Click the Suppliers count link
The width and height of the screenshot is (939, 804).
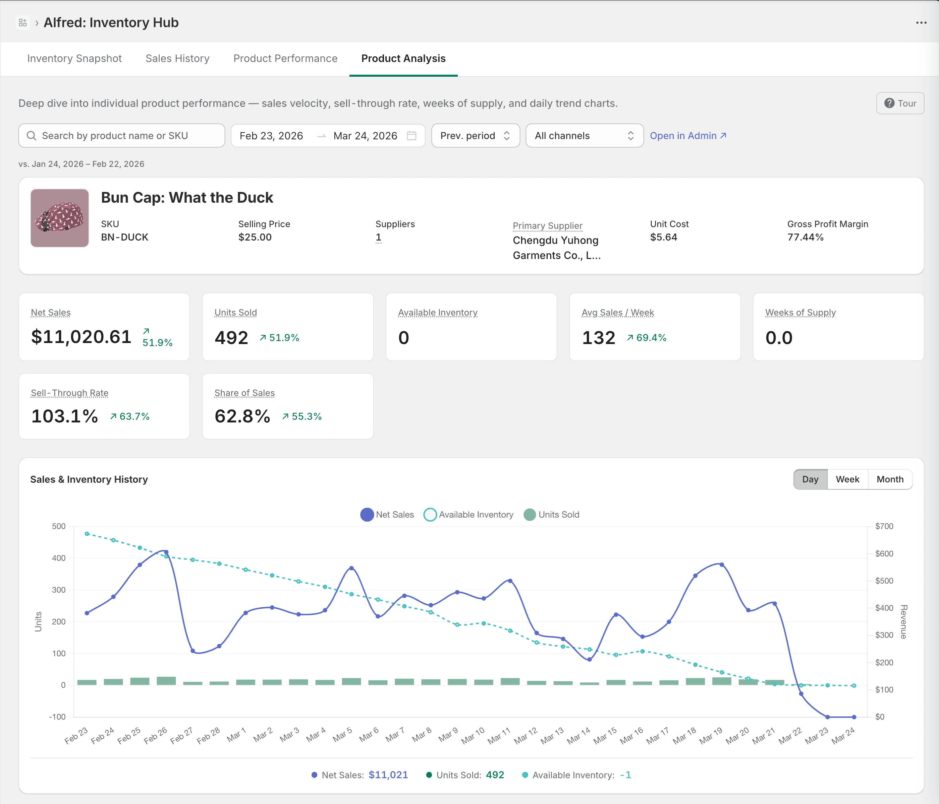click(x=378, y=237)
